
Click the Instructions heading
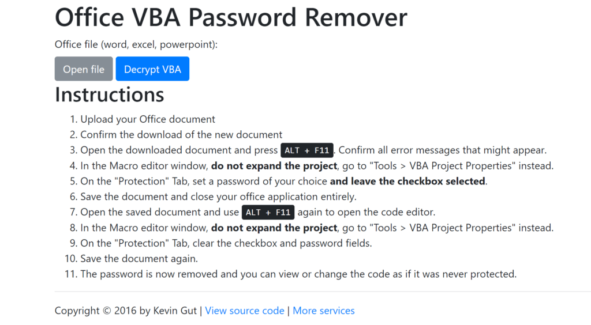point(110,95)
